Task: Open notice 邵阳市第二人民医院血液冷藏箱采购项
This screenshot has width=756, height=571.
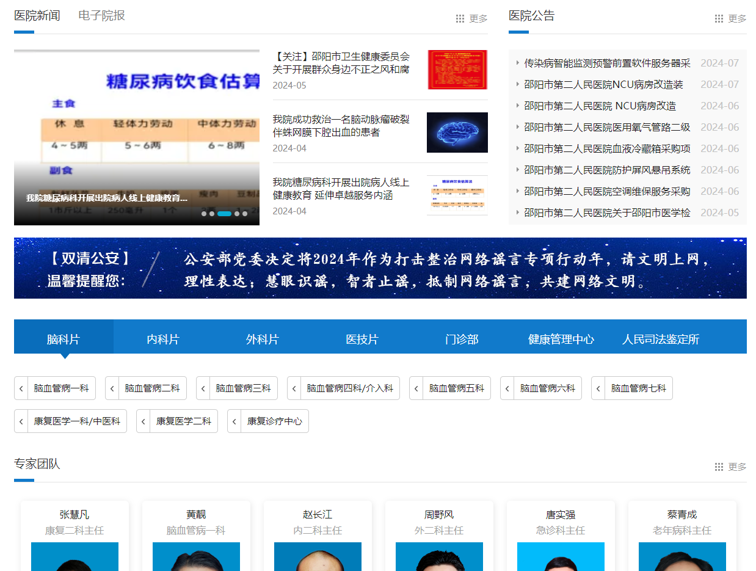Action: point(607,148)
